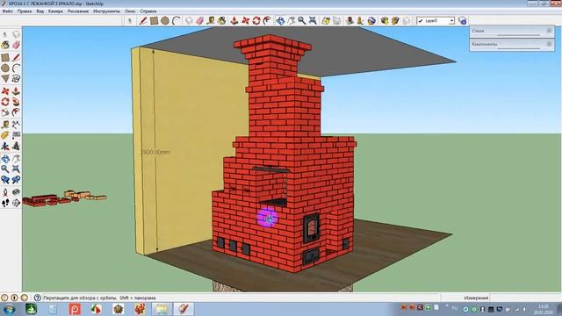
Task: Activate the Offset tool in top toolbar
Action: pos(267,21)
